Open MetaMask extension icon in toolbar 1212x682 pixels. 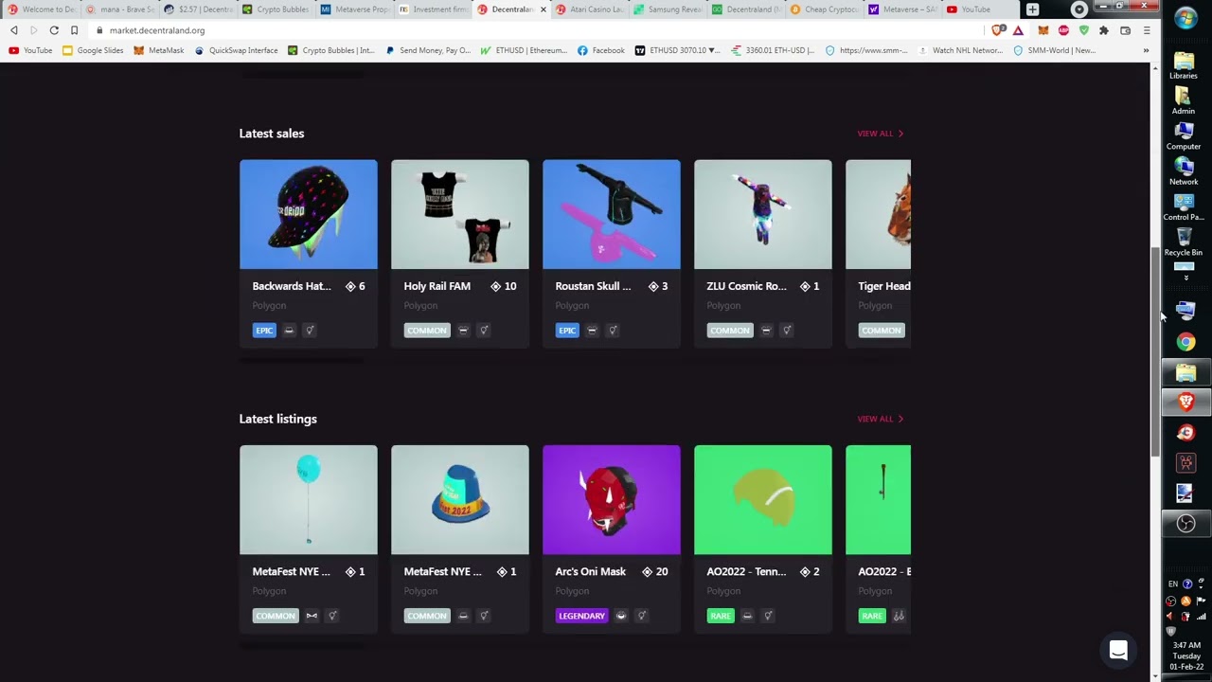point(1043,30)
